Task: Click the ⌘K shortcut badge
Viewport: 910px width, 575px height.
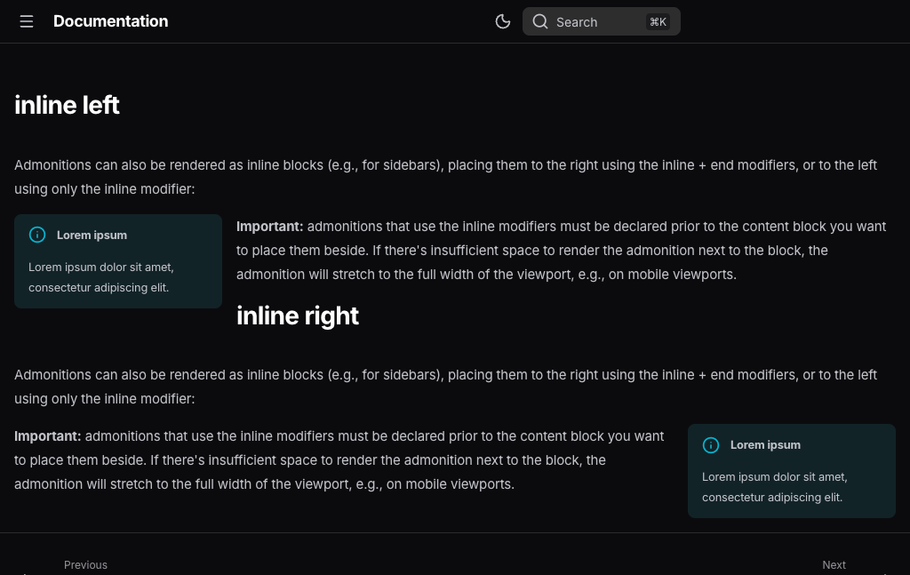Action: point(658,22)
